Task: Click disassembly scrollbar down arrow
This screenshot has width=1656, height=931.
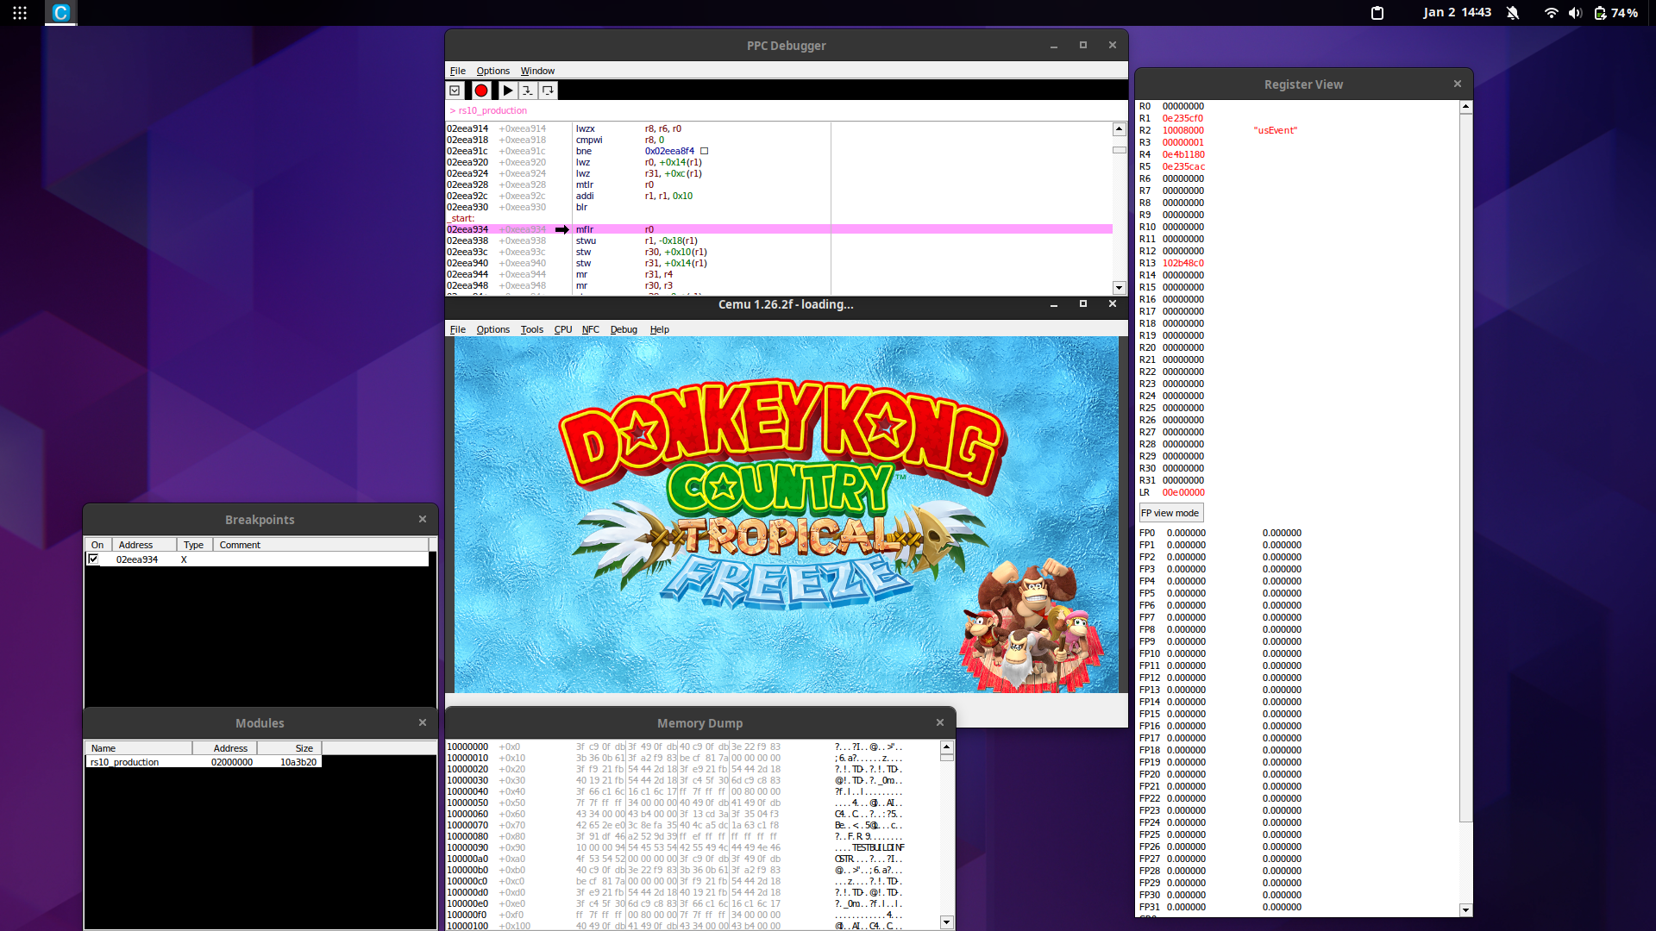Action: (x=1120, y=288)
